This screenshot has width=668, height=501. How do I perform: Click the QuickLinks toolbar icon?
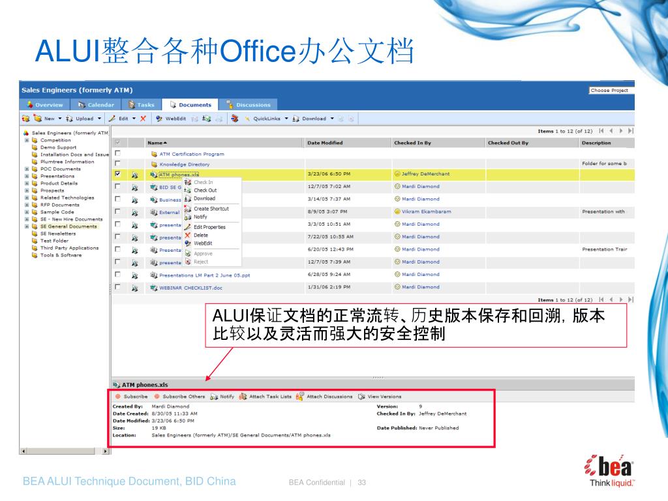[247, 119]
